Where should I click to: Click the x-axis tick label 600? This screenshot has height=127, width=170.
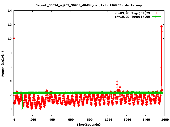pos(71,120)
